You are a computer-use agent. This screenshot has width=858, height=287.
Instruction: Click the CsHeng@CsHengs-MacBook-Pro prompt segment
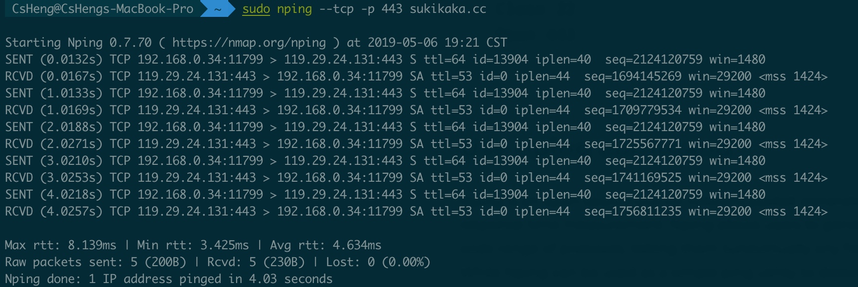point(102,9)
